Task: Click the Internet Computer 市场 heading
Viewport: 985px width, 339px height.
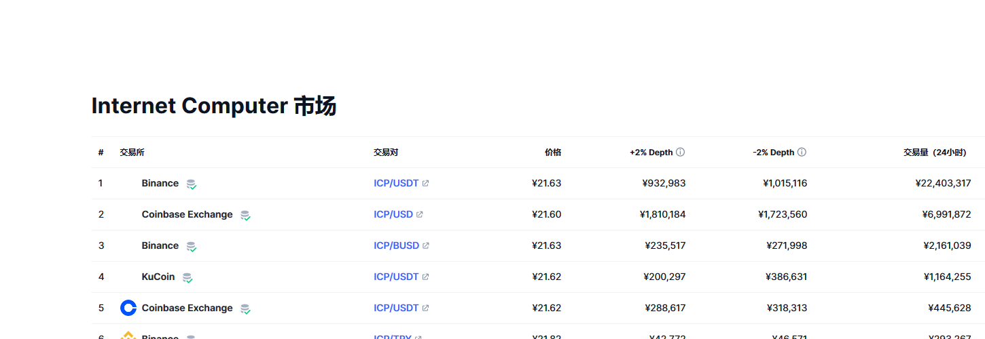Action: pos(214,106)
